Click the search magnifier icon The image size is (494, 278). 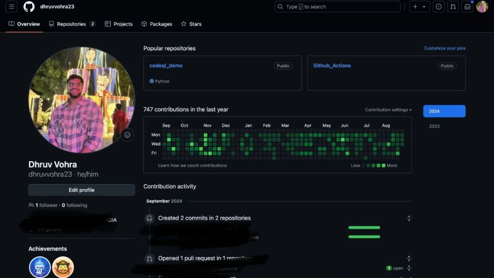click(280, 7)
